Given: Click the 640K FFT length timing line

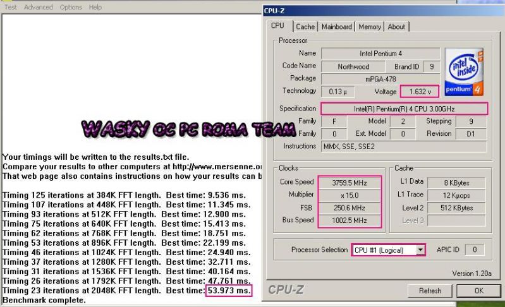Looking at the screenshot, I should (x=124, y=224).
